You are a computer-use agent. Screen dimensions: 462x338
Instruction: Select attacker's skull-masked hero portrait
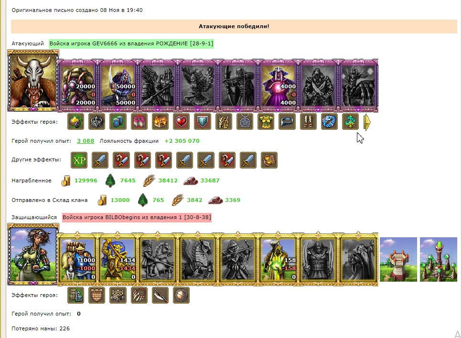(33, 81)
